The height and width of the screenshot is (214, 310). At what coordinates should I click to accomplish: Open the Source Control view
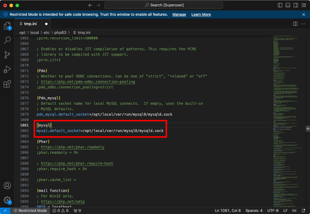click(7, 55)
